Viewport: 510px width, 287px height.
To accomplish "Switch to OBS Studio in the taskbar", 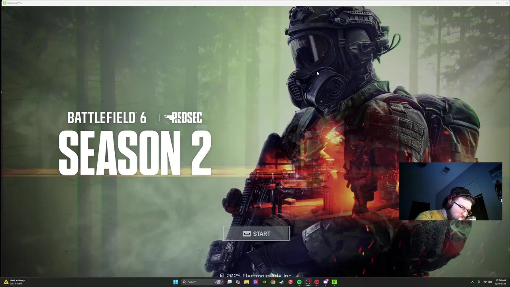I will click(x=308, y=282).
